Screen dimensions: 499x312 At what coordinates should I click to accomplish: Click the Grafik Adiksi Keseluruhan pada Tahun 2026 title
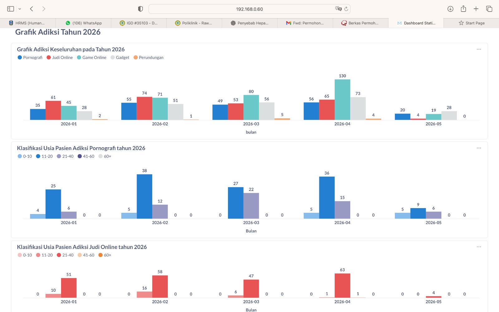pos(71,49)
